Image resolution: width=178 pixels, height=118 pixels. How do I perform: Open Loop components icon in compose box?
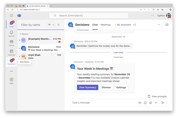coord(150,103)
